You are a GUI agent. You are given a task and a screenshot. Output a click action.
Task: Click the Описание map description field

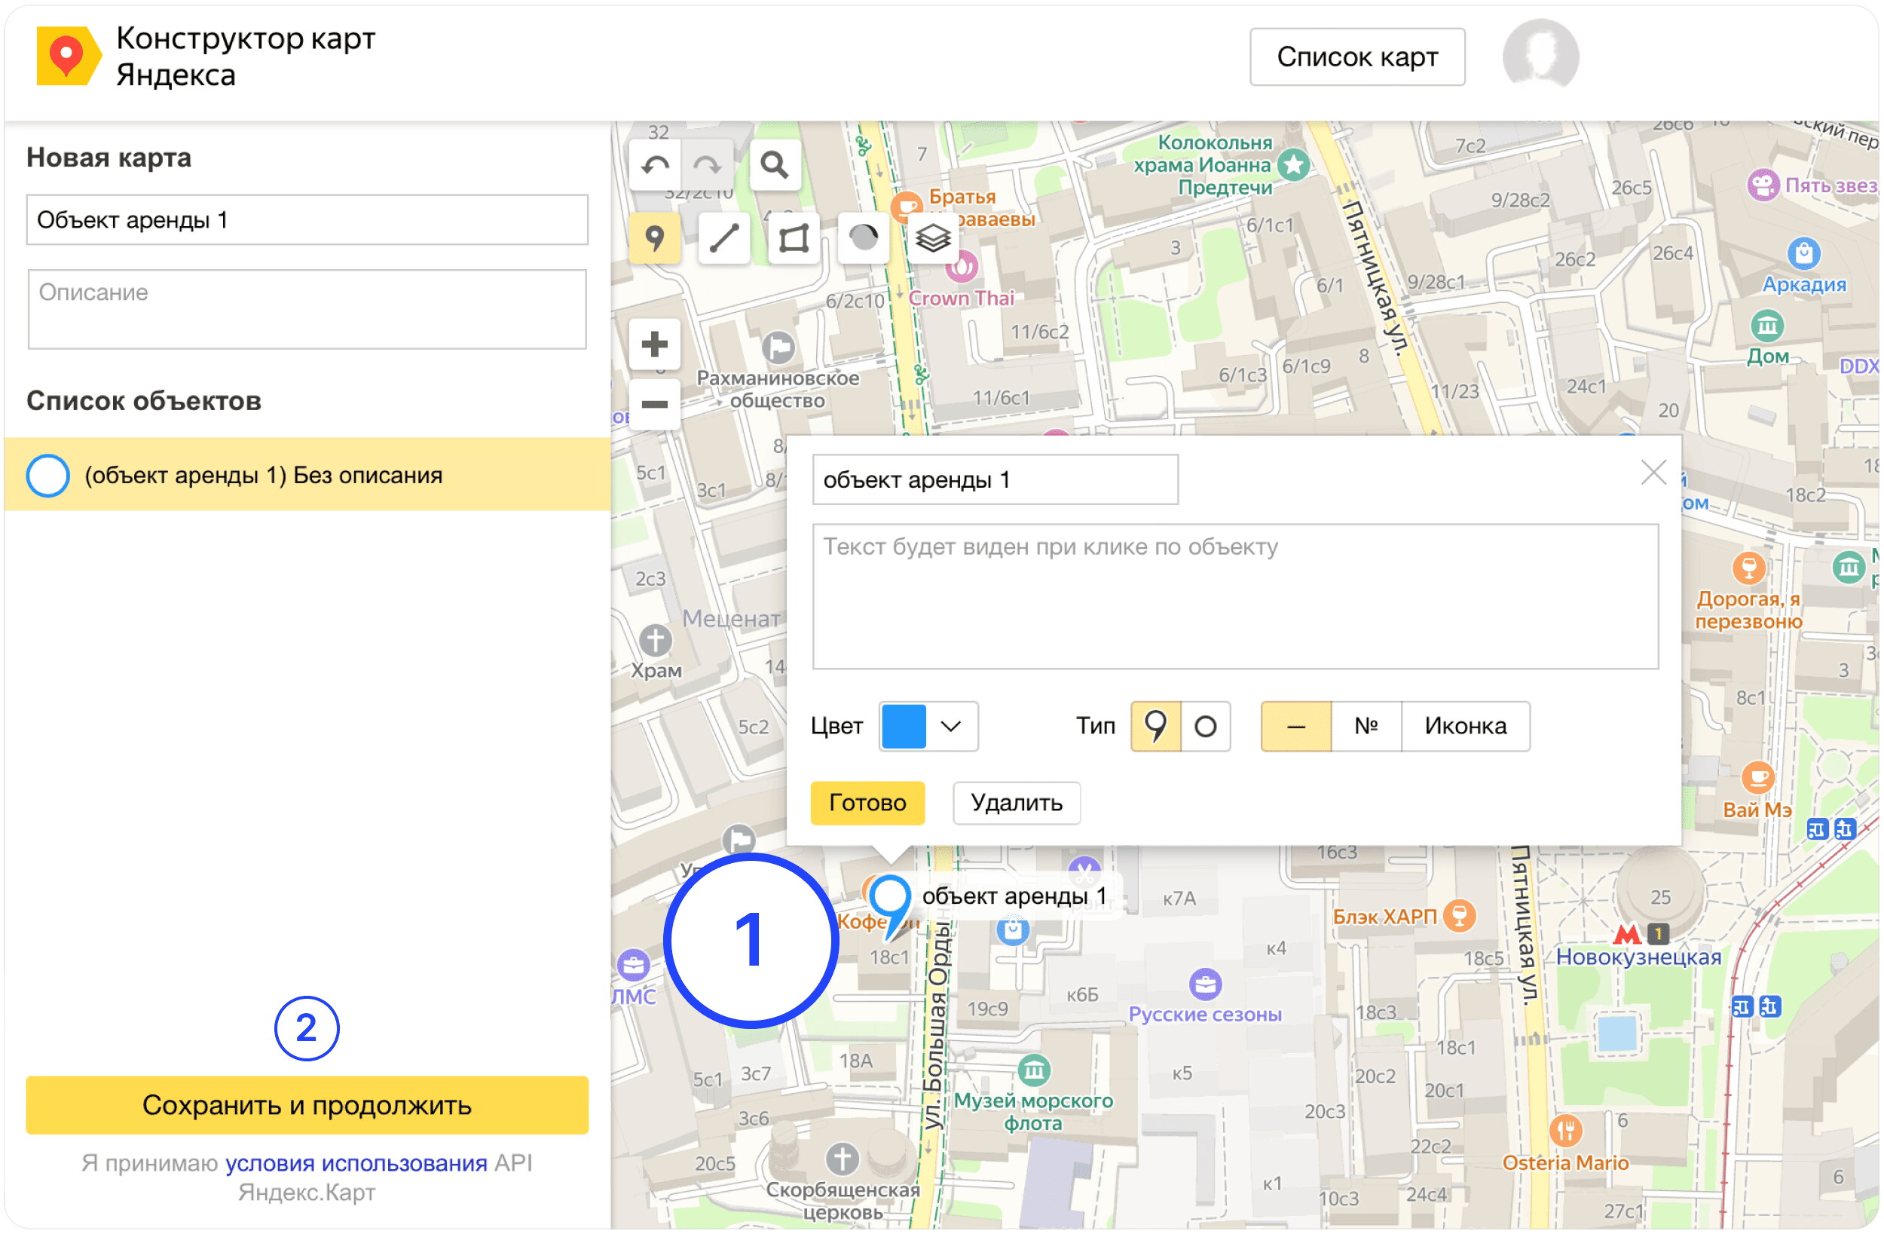pos(307,310)
